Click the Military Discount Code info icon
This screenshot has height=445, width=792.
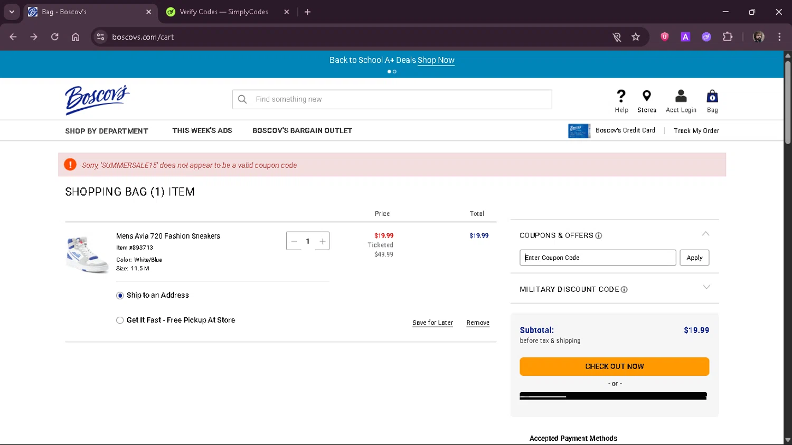624,290
